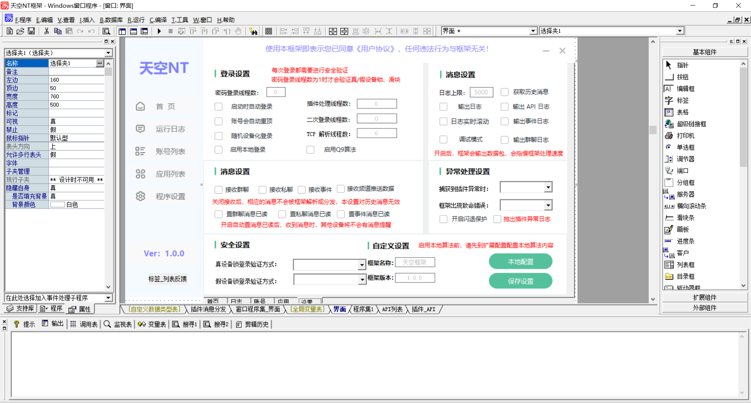The height and width of the screenshot is (403, 751).
Task: Click the Run (play) toolbar icon
Action: [159, 31]
